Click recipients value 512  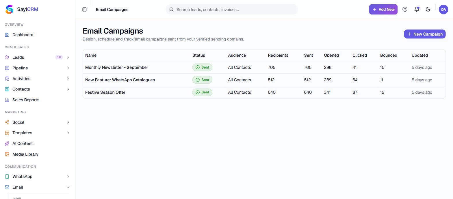tap(271, 80)
